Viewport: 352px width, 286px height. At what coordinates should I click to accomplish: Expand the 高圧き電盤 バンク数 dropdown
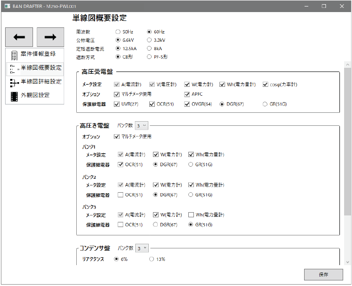click(x=142, y=125)
